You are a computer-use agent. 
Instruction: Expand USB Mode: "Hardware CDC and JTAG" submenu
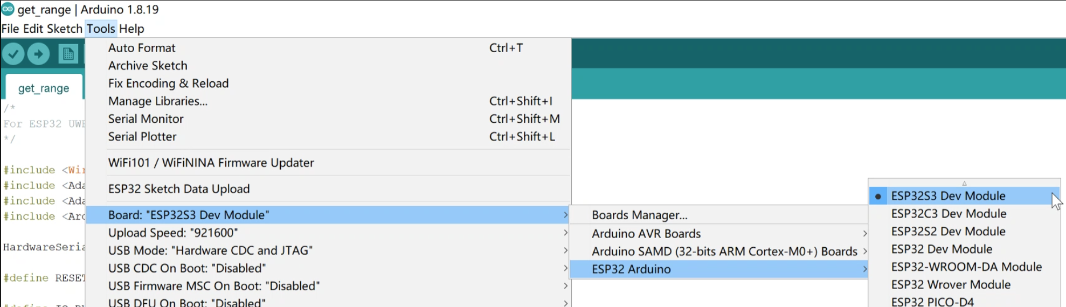[328, 250]
